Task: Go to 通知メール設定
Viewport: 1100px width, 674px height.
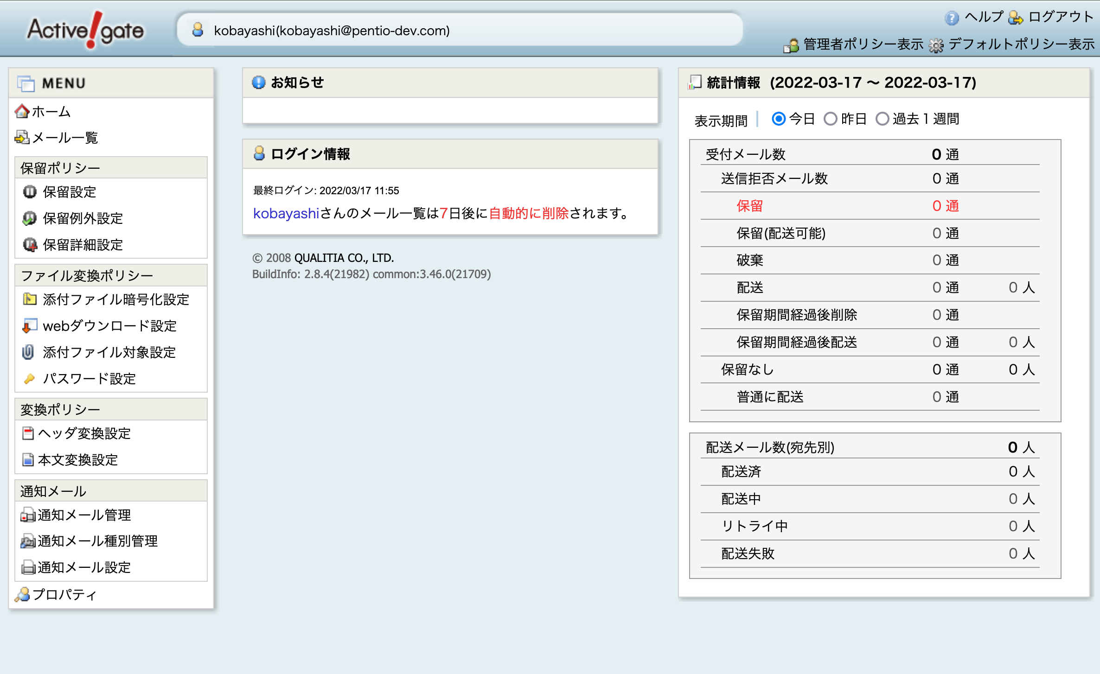Action: (84, 567)
